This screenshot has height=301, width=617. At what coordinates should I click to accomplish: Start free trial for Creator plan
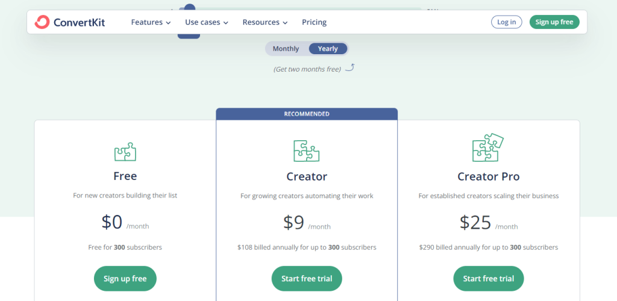pos(307,279)
